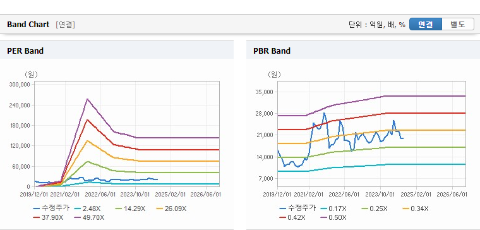Click the (원) unit label above PBR chart
Screen dimensions: 480x230
[274, 75]
